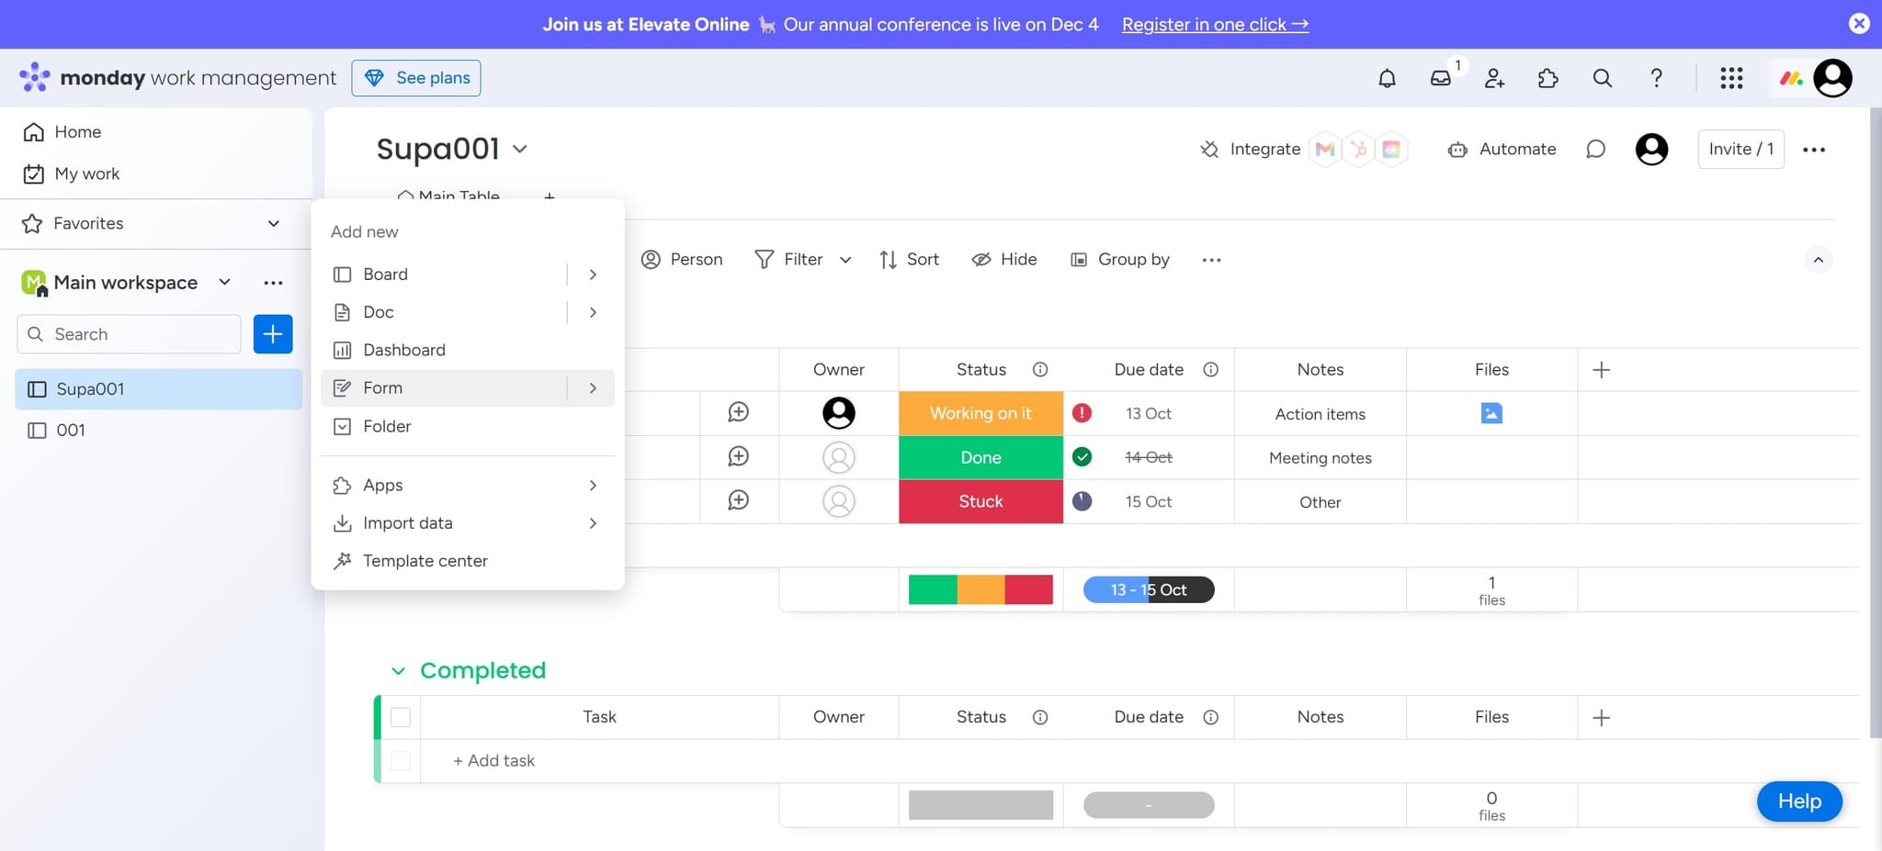Click the Automate icon on the board header
Screen dimensions: 1882x851
point(1459,149)
